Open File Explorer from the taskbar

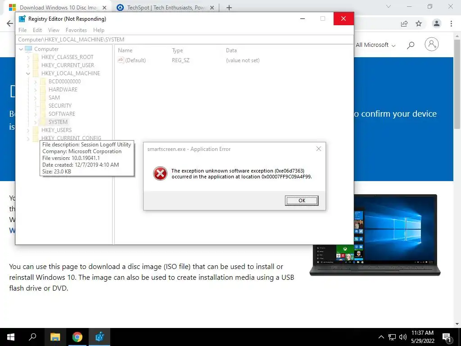coord(55,337)
